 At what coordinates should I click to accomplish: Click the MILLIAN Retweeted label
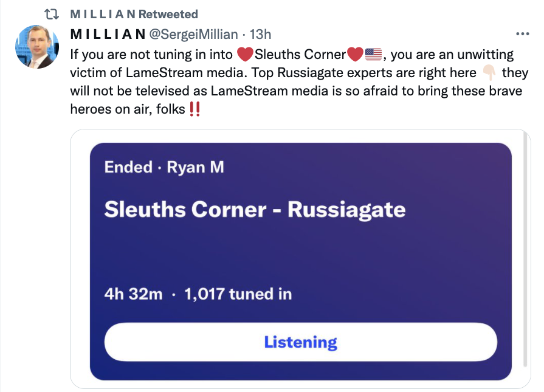point(134,14)
